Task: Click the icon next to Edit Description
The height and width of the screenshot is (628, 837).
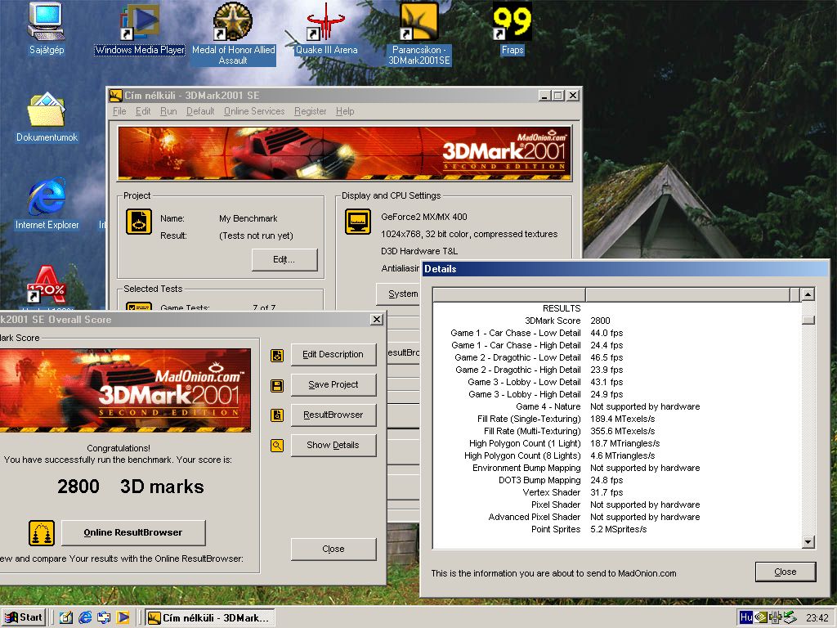Action: click(277, 355)
